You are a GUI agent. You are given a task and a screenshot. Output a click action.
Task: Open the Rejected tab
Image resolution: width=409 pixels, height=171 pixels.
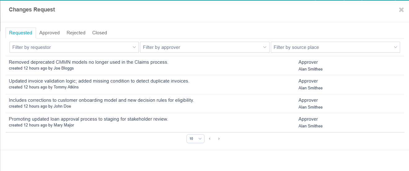point(76,33)
